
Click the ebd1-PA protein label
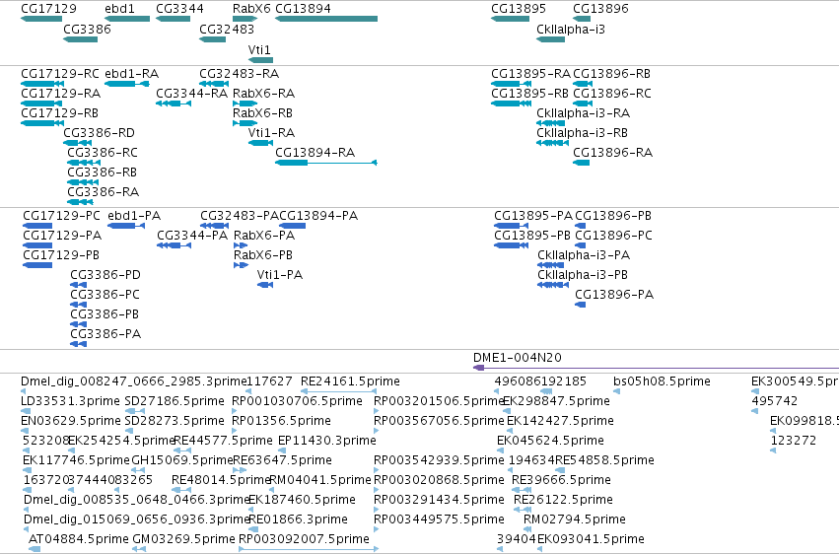[x=134, y=216]
